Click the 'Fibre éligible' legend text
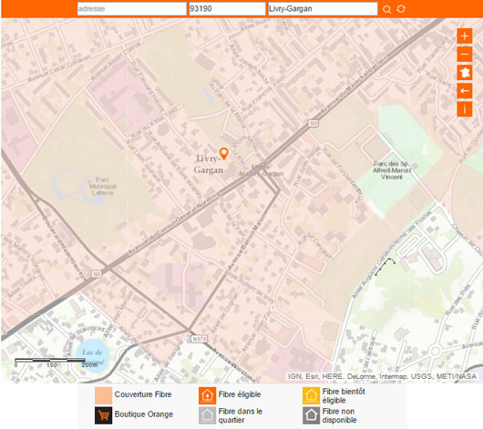Screen dimensions: 483x429 tap(240, 394)
